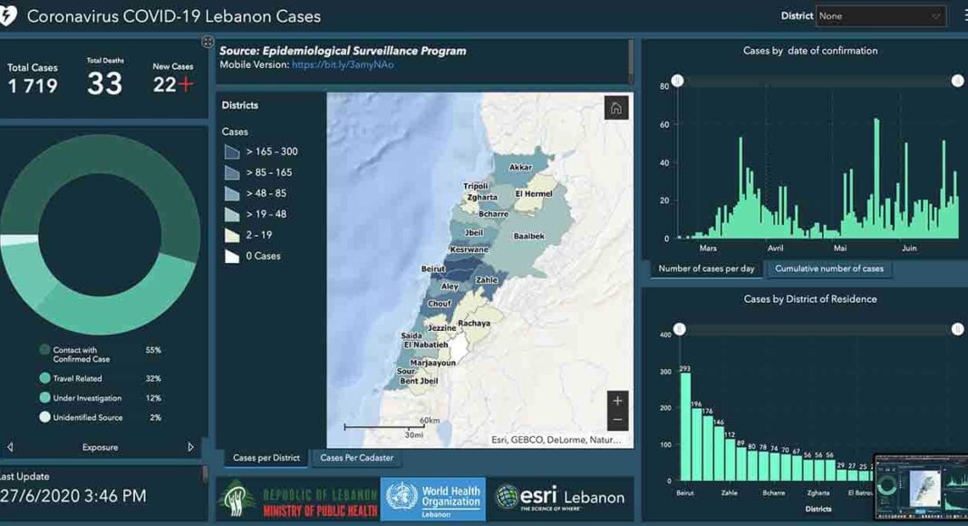The width and height of the screenshot is (968, 526).
Task: Select the Cumulative number of cases tab
Action: [828, 268]
